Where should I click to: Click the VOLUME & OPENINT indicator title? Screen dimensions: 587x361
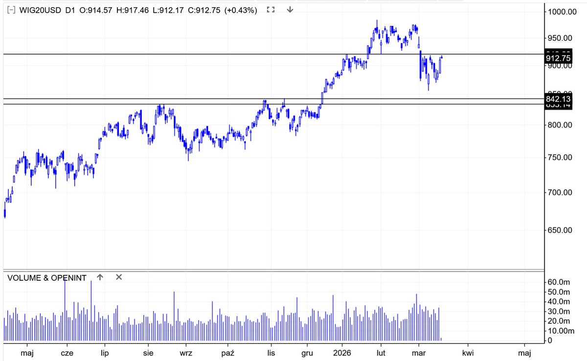47,278
